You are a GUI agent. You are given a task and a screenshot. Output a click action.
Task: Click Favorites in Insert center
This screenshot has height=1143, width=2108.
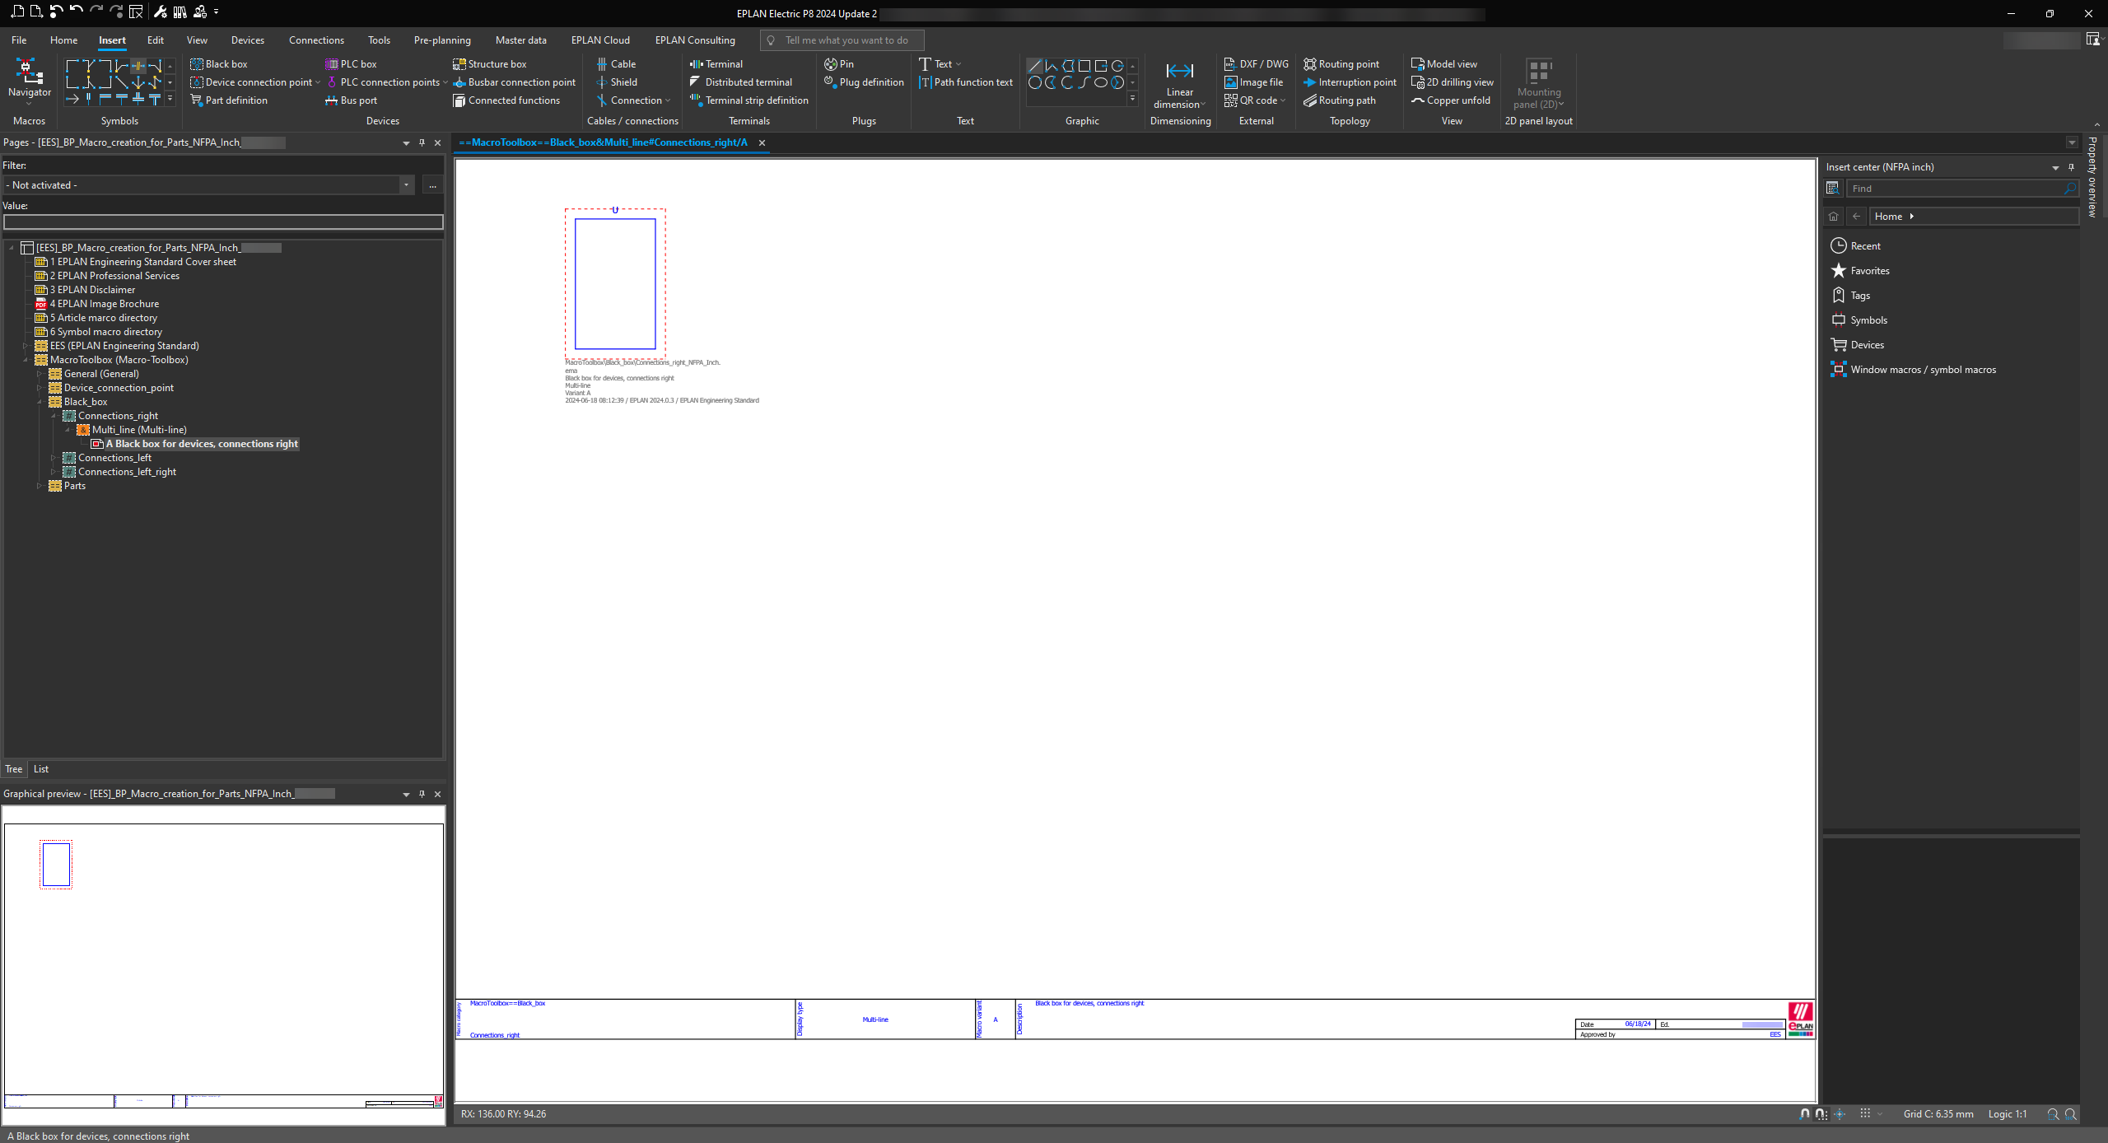point(1869,271)
